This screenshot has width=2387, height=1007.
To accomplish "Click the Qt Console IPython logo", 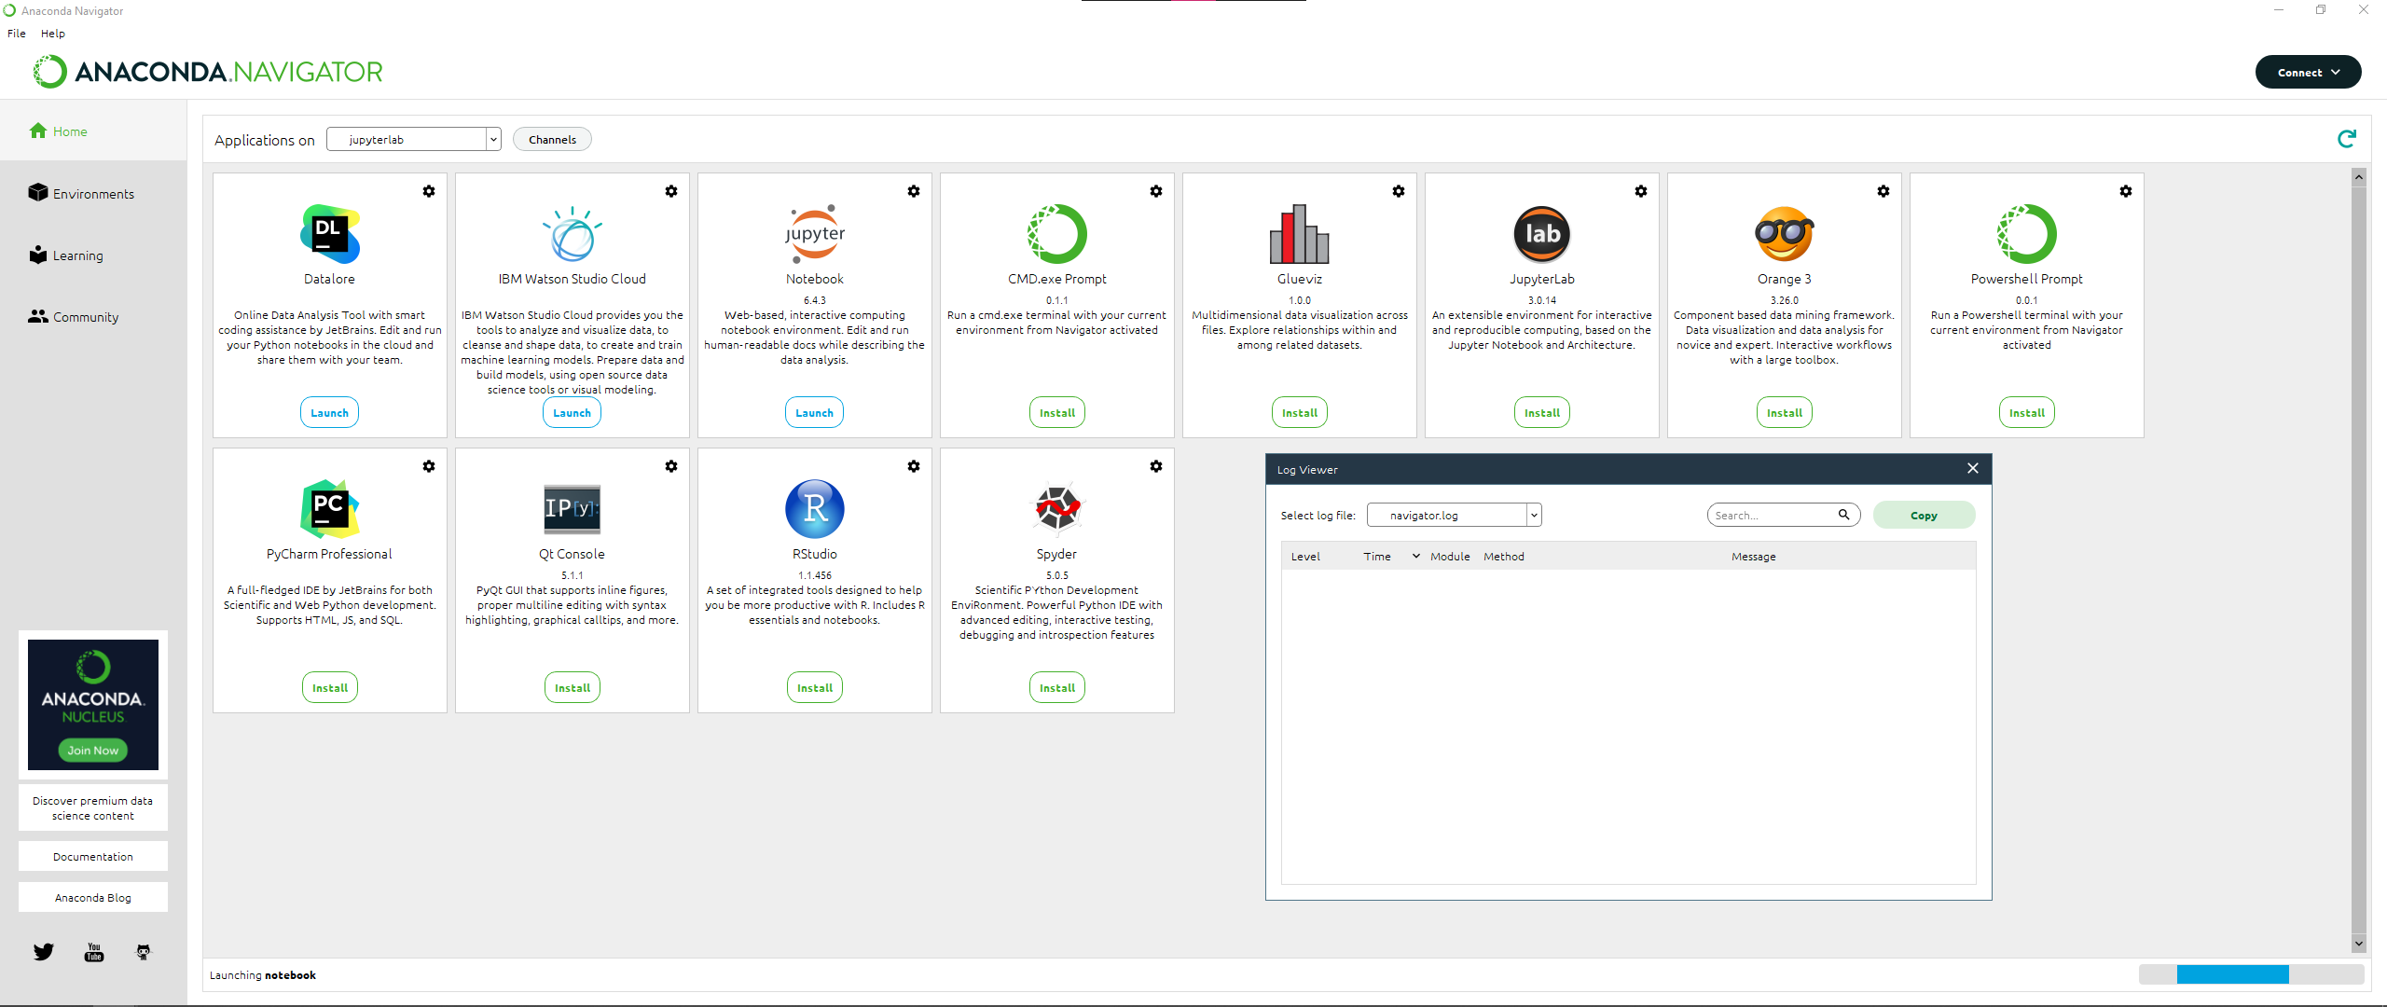I will 573,509.
